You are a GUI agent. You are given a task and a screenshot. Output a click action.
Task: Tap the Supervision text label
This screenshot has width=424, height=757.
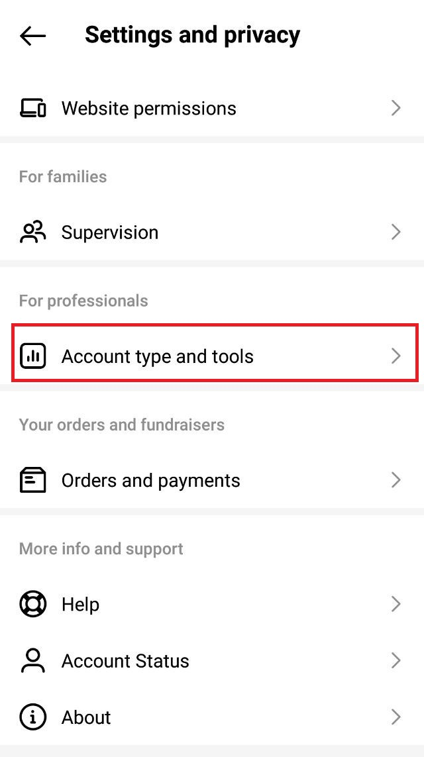[110, 232]
